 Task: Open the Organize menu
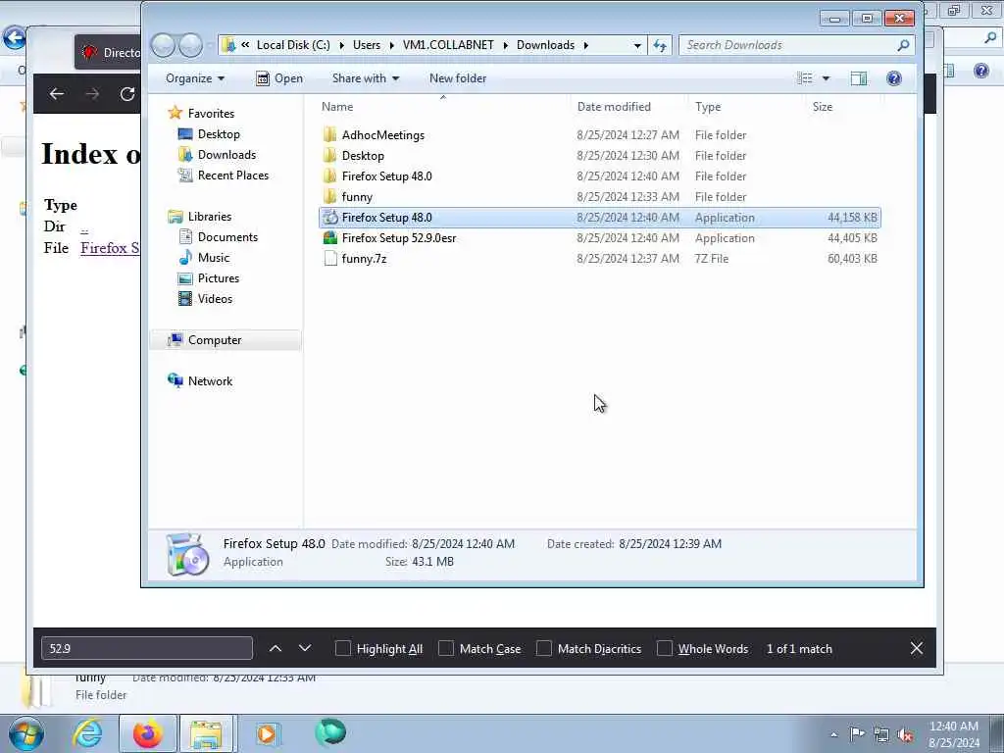coord(195,78)
